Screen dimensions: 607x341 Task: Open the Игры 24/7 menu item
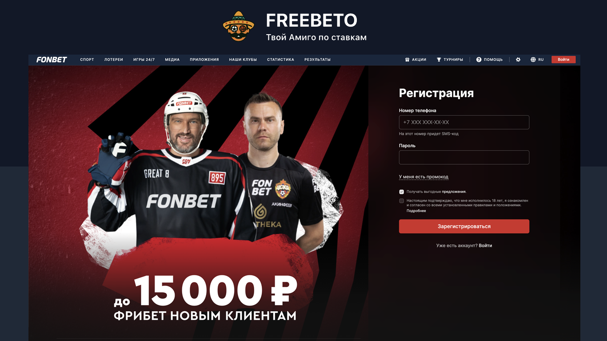[x=144, y=59]
